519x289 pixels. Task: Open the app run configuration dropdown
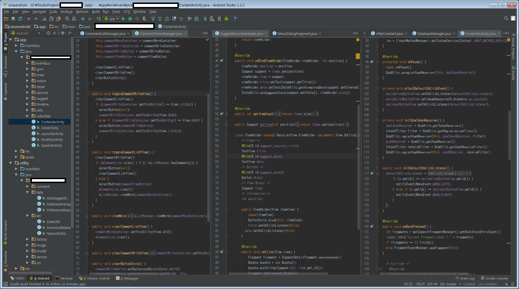[x=111, y=19]
